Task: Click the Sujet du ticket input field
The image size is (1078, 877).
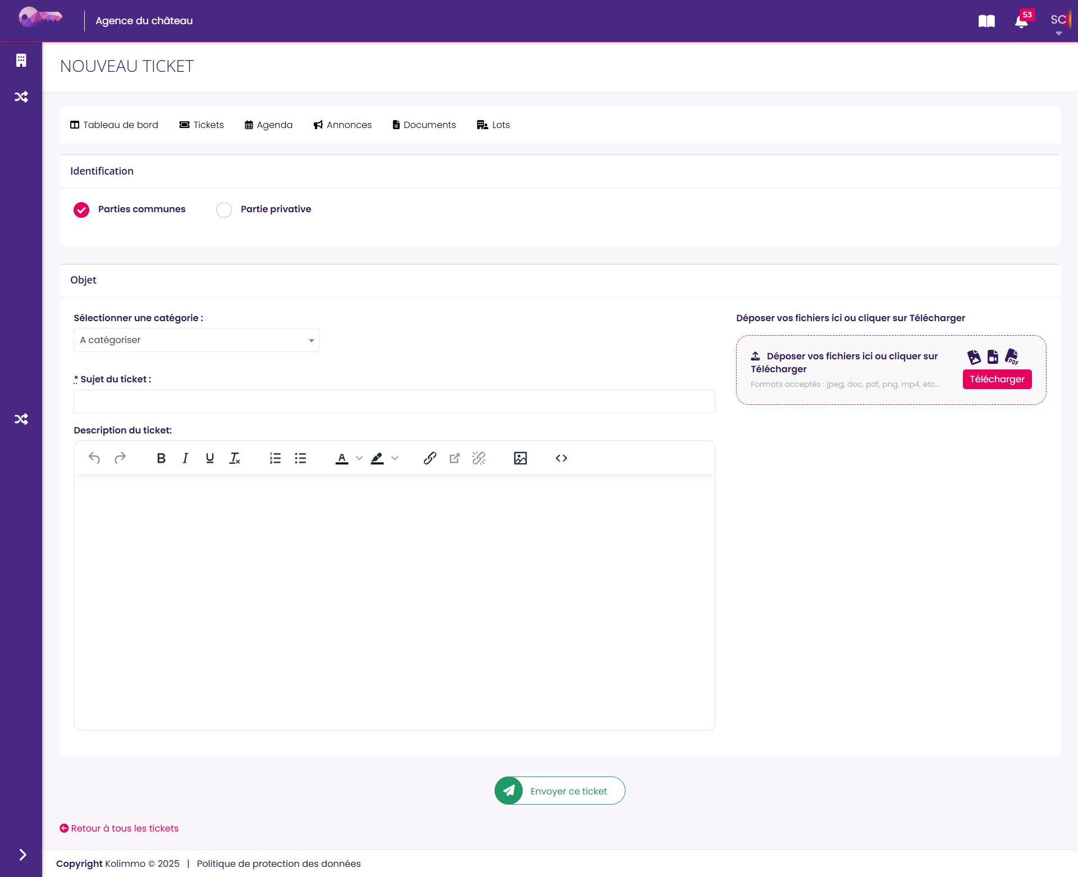Action: pyautogui.click(x=394, y=401)
